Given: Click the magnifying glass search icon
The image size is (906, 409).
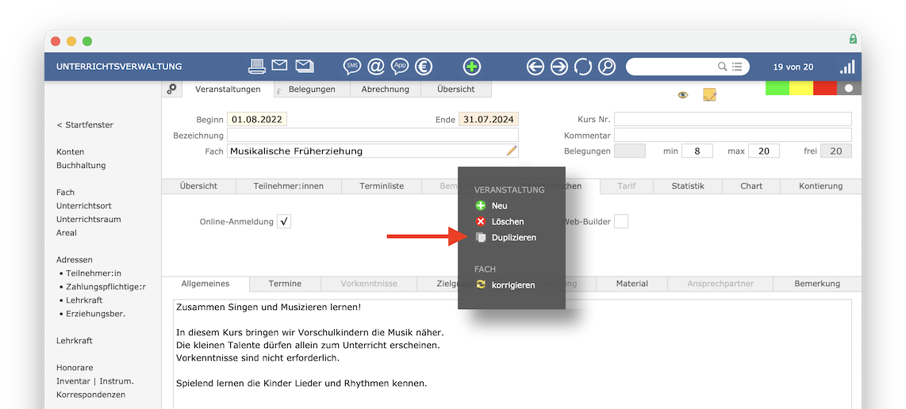Looking at the screenshot, I should [x=607, y=67].
